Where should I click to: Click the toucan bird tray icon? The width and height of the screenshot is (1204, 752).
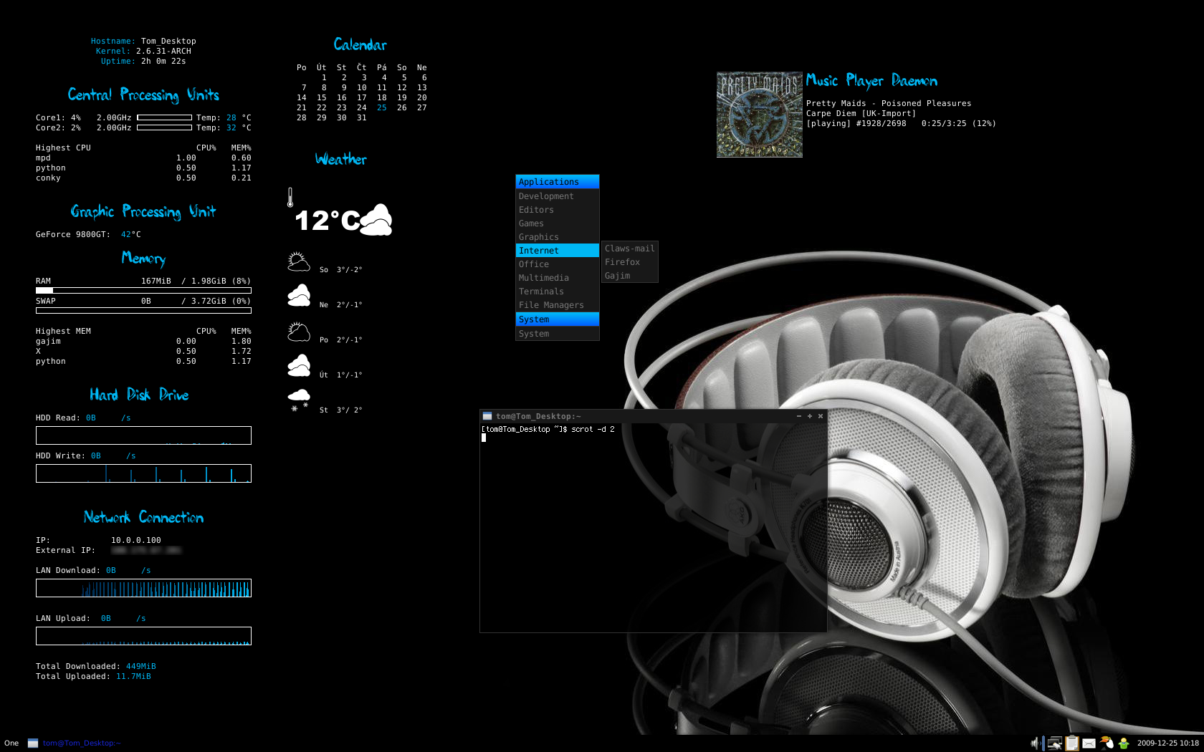1107,743
